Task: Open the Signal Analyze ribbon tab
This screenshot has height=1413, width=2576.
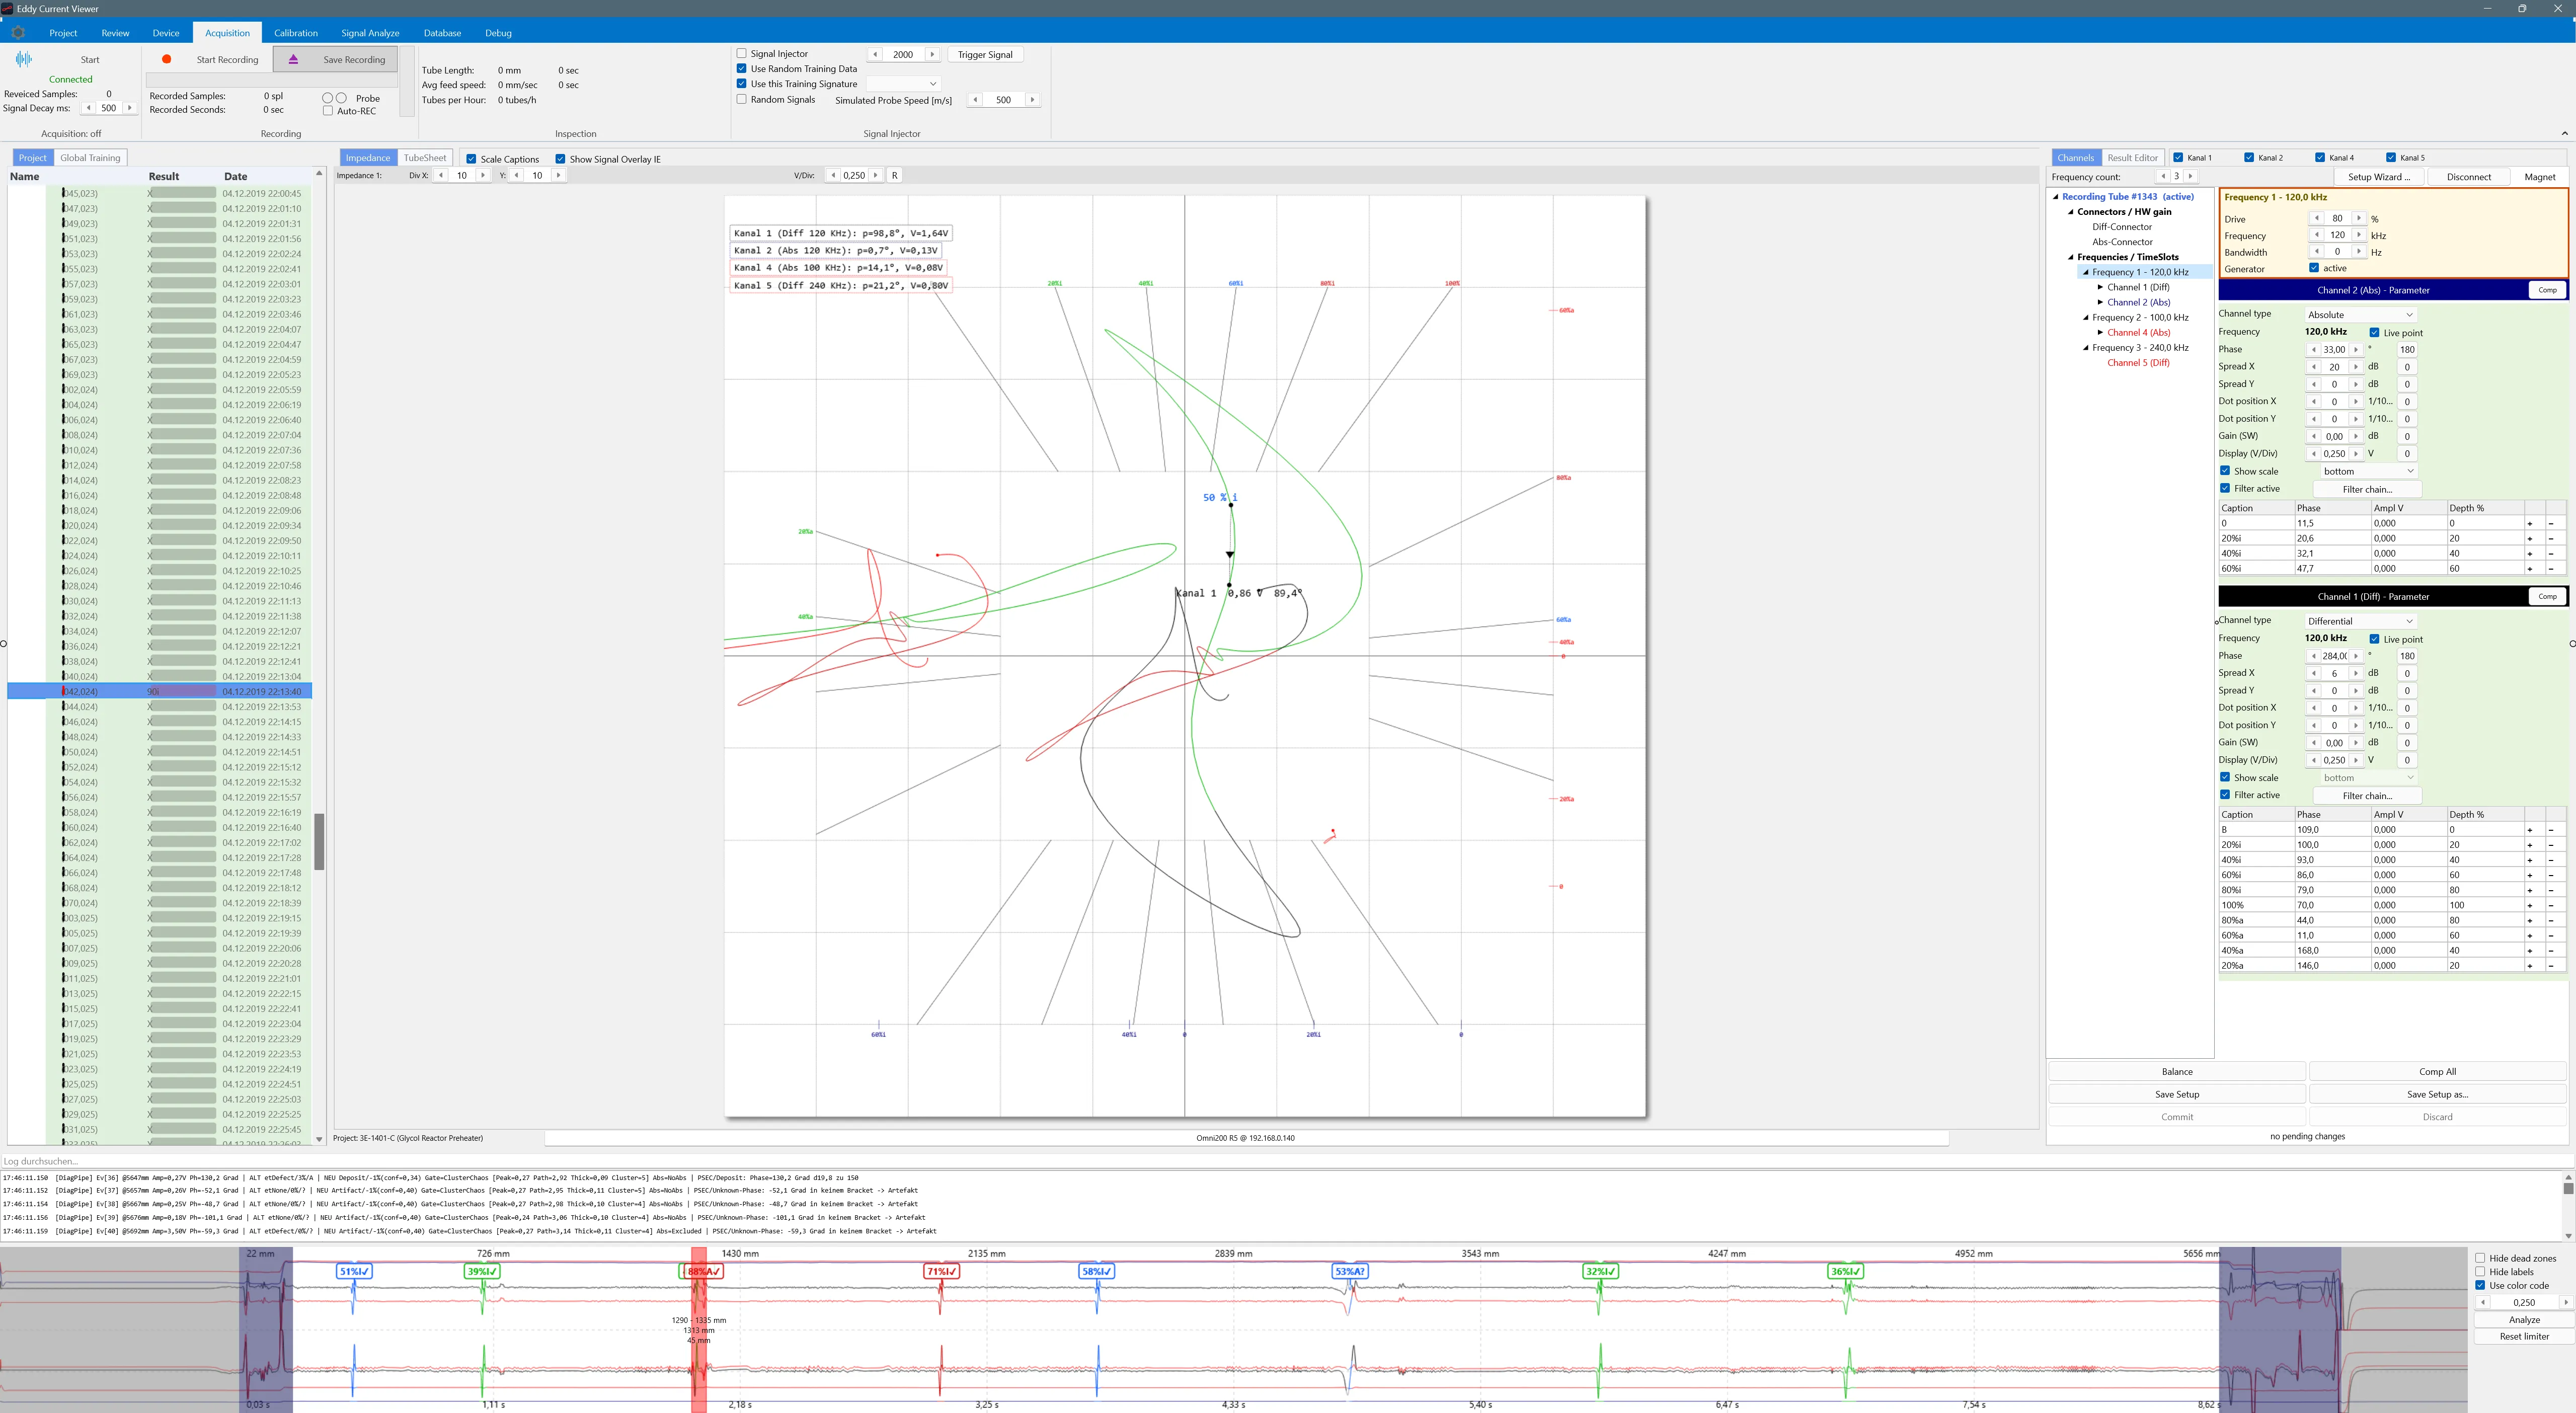Action: coord(370,33)
